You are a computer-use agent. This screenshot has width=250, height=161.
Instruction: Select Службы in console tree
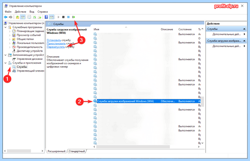[22, 67]
